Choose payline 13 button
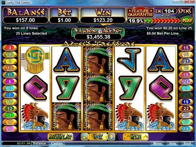 click(x=10, y=68)
